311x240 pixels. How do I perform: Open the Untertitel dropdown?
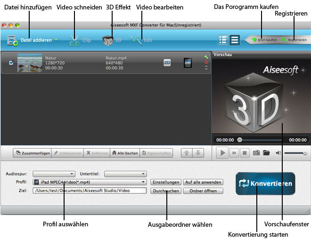[x=125, y=174]
